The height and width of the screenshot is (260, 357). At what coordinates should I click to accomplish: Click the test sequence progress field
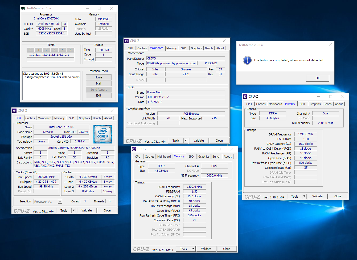tap(50, 55)
